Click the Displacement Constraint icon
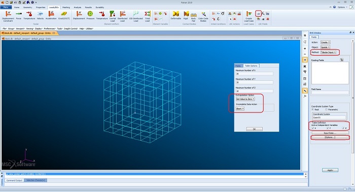This screenshot has height=192, width=355. pos(8,16)
